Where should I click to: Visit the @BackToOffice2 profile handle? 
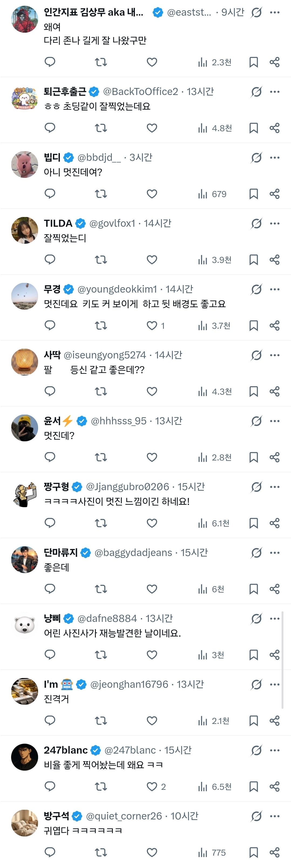140,92
